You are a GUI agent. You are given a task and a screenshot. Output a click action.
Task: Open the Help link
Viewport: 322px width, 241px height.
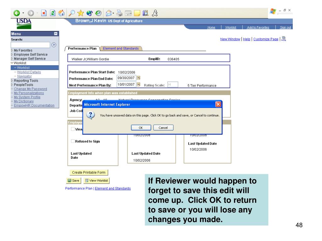point(247,39)
